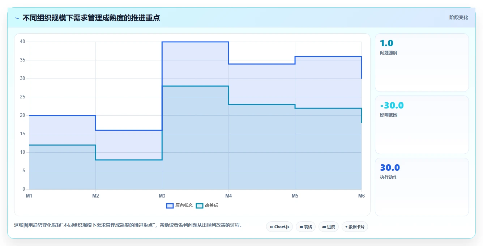Toggle the 改善后 legend item
Image resolution: width=483 pixels, height=246 pixels.
coord(207,205)
